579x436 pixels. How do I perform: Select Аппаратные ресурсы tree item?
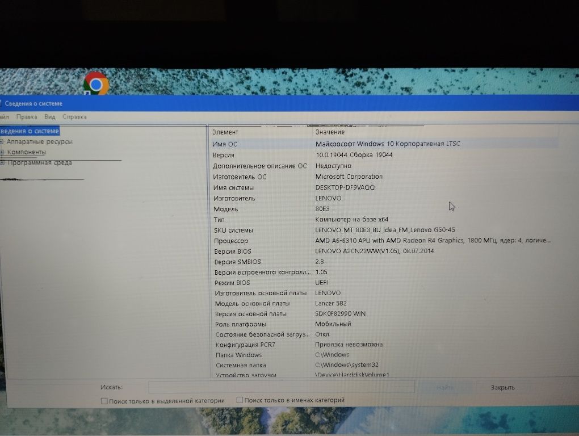(x=40, y=141)
